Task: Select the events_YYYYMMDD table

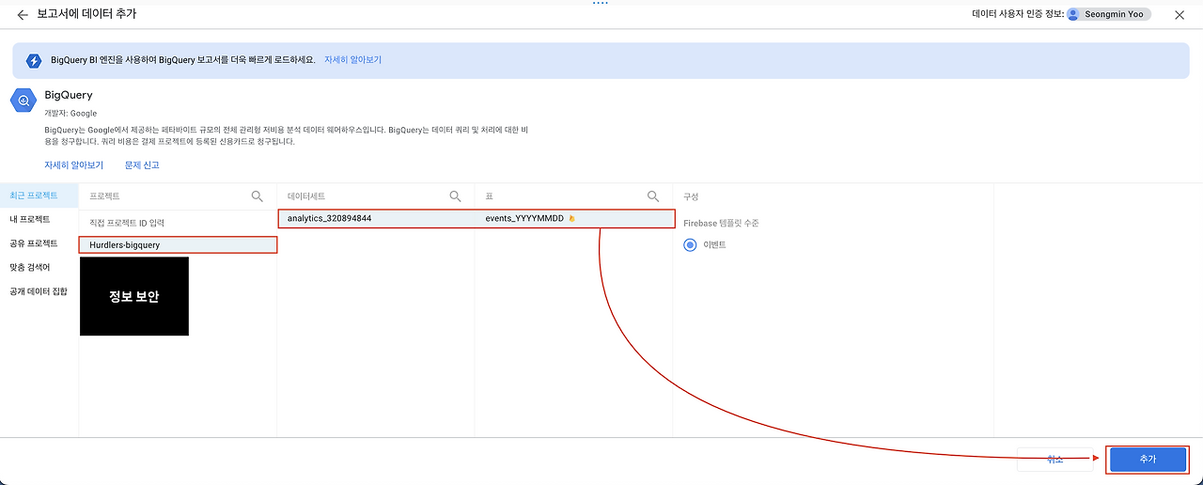Action: (574, 218)
